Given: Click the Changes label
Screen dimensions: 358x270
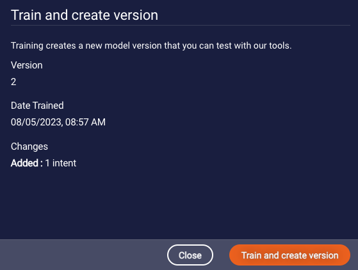Looking at the screenshot, I should pos(29,147).
